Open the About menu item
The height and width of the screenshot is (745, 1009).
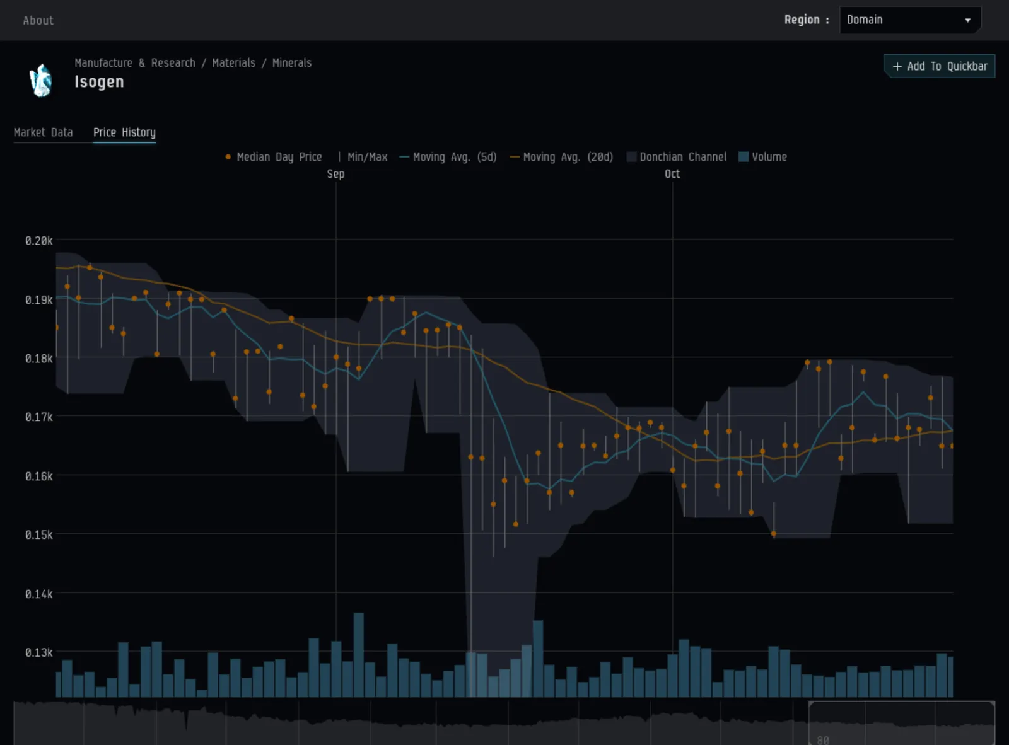point(38,20)
